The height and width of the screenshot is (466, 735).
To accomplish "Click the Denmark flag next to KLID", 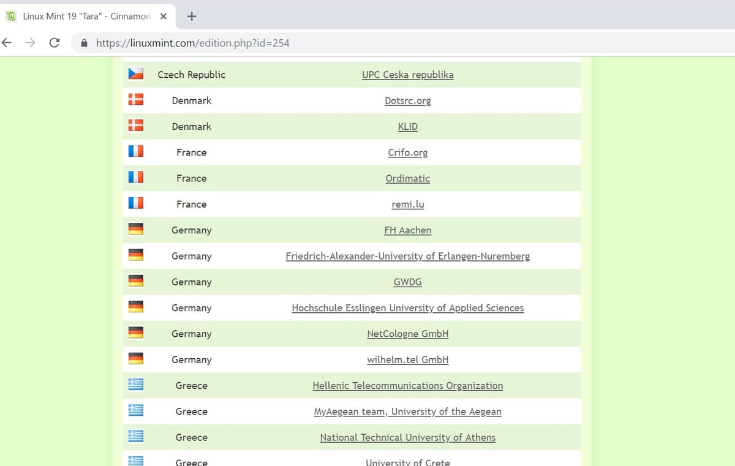I will (x=135, y=126).
